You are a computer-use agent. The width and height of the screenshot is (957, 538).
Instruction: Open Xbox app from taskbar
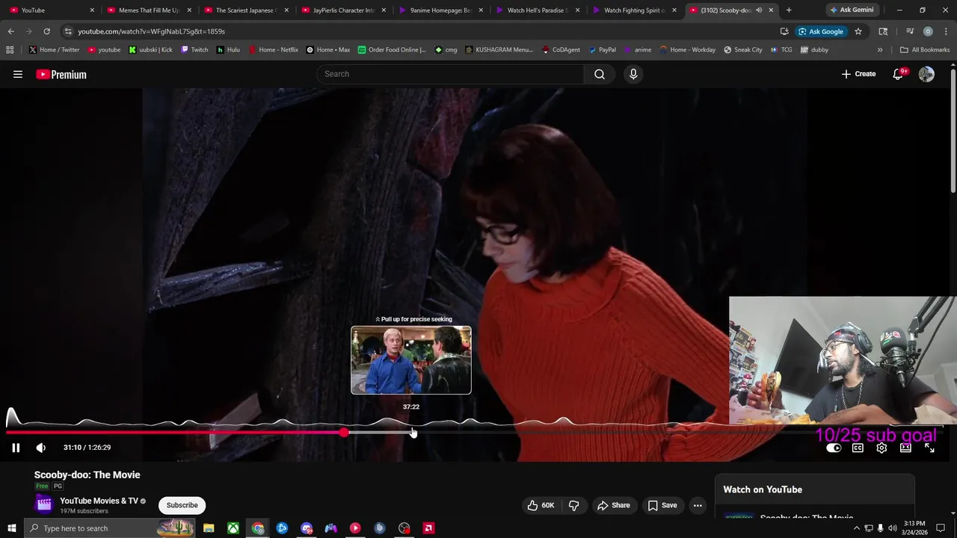pos(233,528)
